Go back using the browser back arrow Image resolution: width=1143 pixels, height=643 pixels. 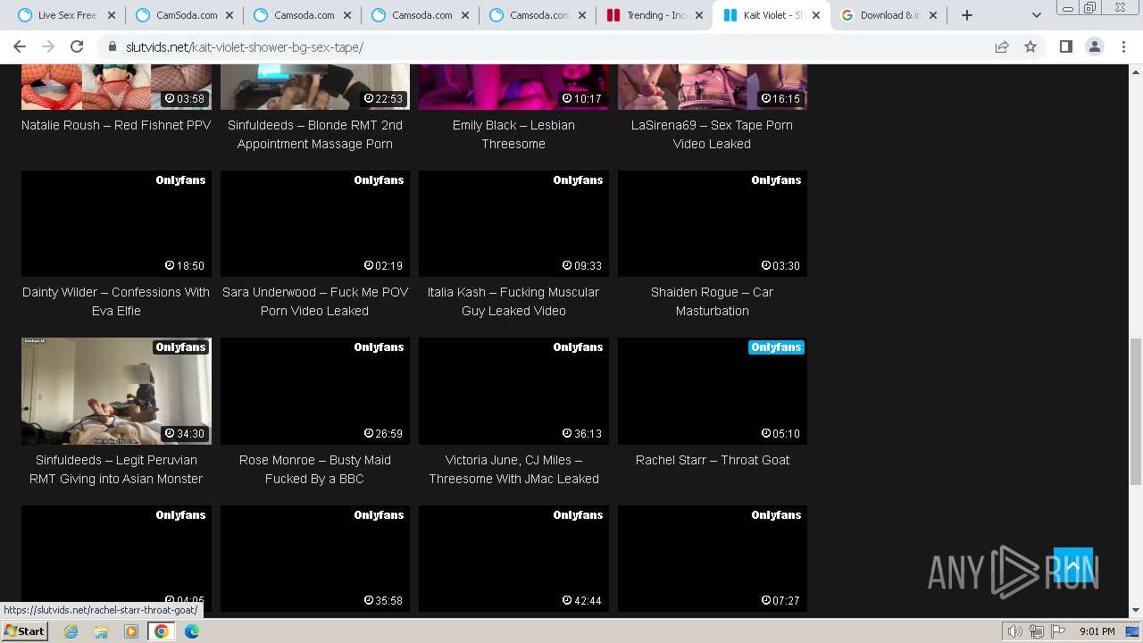pyautogui.click(x=20, y=46)
